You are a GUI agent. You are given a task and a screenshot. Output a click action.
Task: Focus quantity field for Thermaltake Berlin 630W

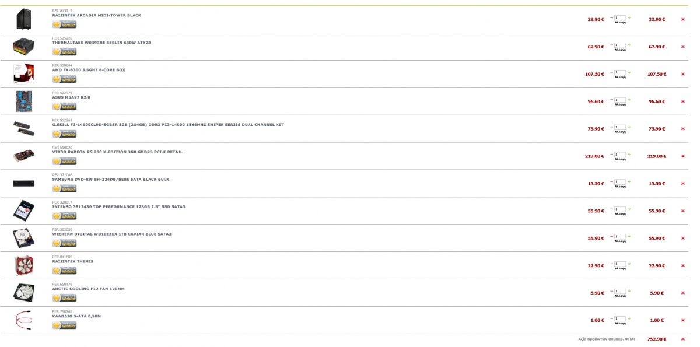pos(620,45)
